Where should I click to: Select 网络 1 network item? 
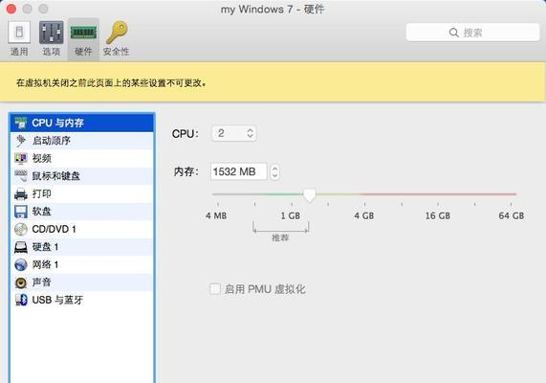pos(82,264)
